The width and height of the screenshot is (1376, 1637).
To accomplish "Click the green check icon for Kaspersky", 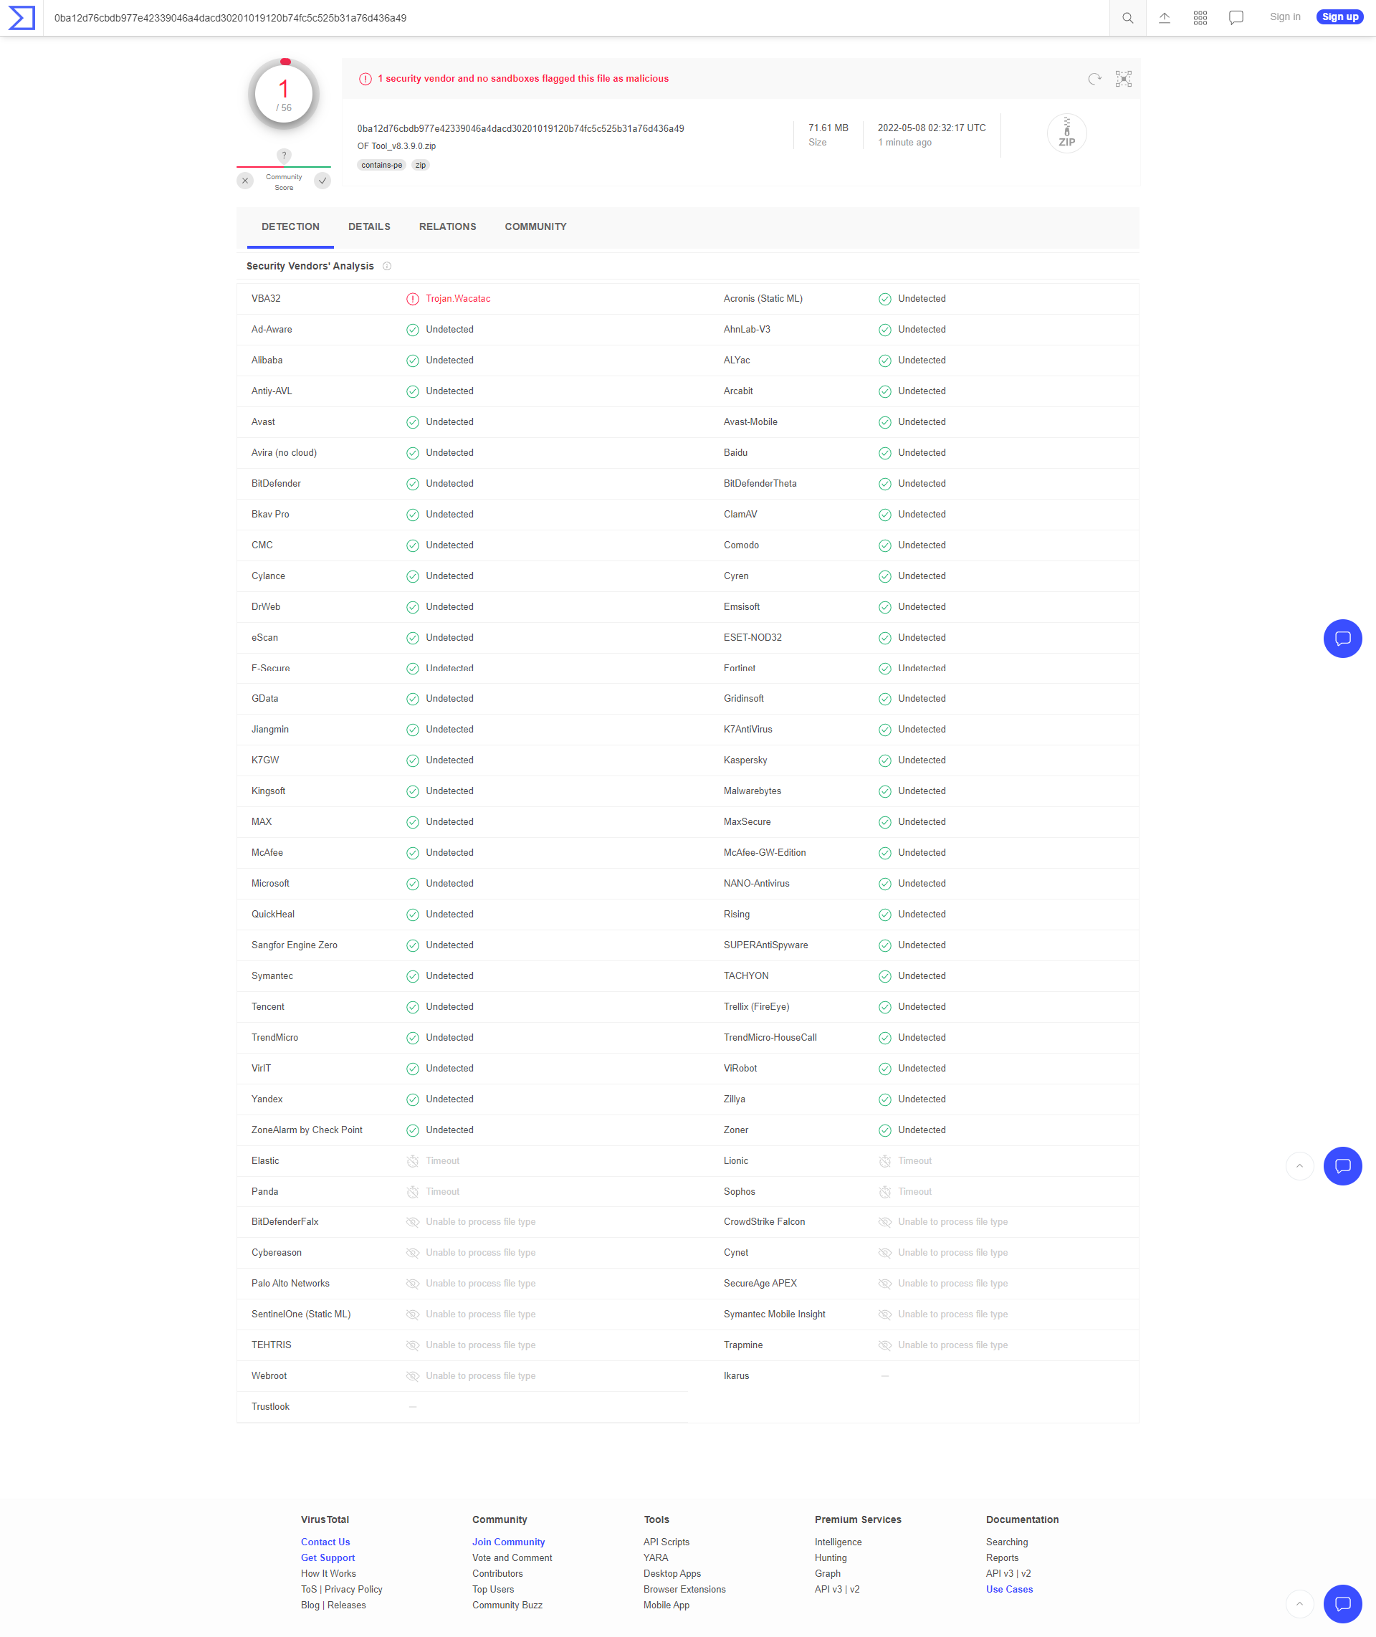I will pyautogui.click(x=884, y=760).
